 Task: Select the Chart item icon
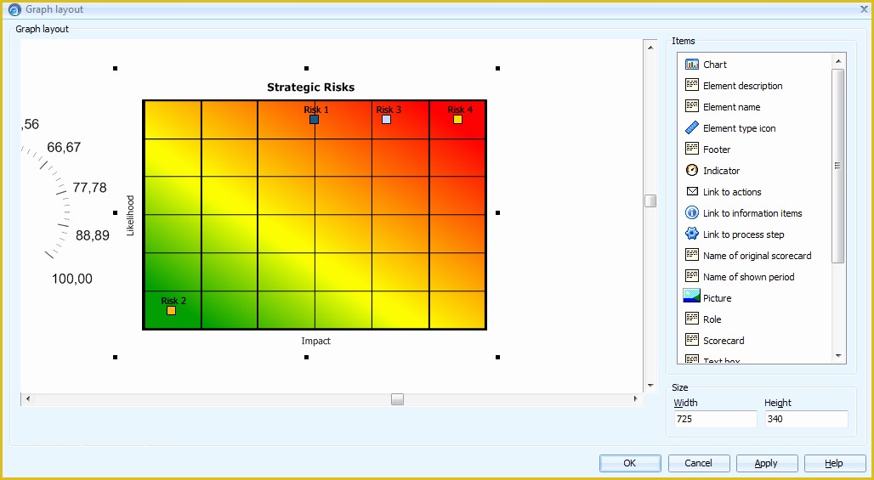click(x=692, y=65)
